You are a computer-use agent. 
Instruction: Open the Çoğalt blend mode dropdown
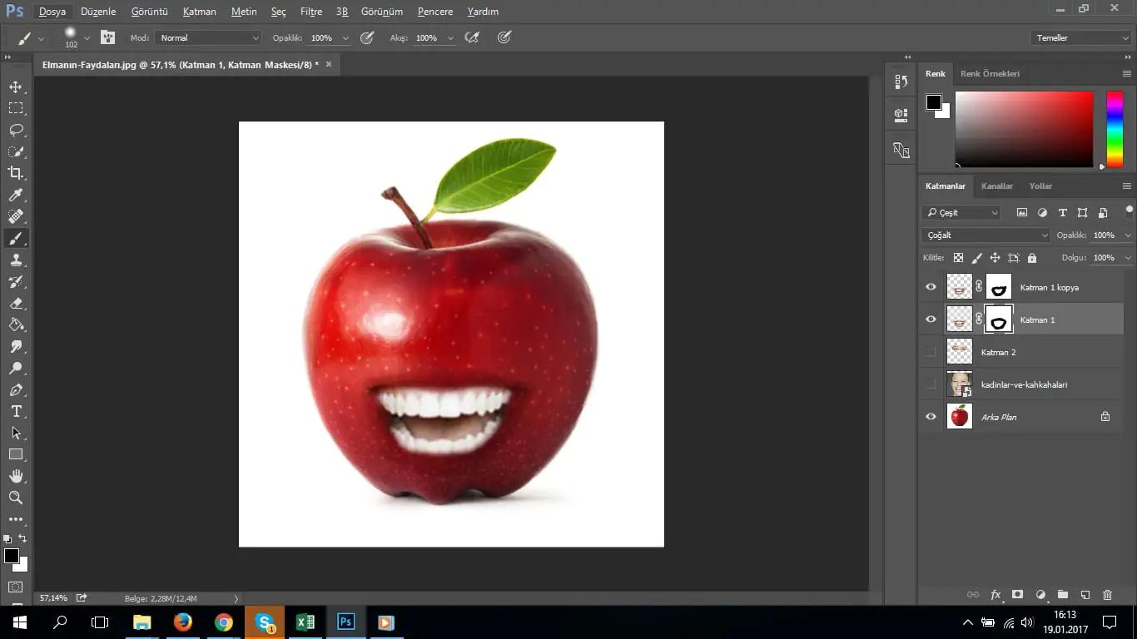986,235
